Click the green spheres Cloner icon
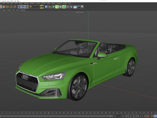Viewport: 157px width, 118px height. pos(64,7)
